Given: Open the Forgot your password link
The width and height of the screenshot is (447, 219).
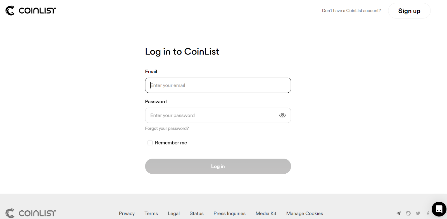Looking at the screenshot, I should pos(167,128).
